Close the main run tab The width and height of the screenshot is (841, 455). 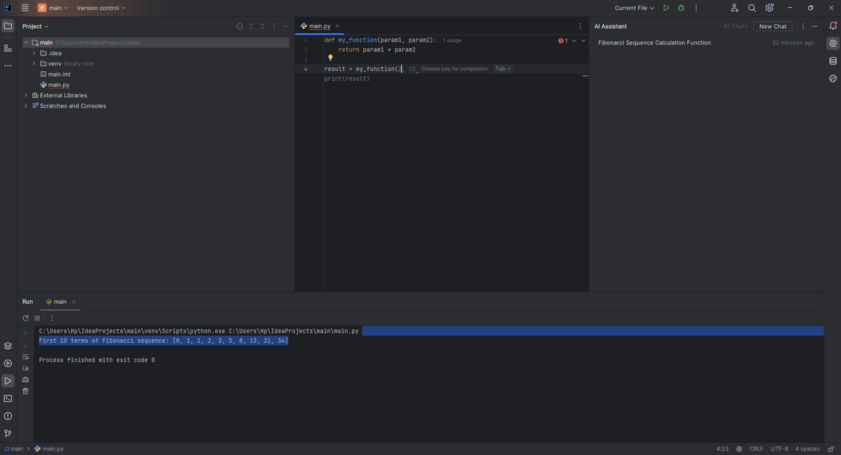tap(74, 302)
